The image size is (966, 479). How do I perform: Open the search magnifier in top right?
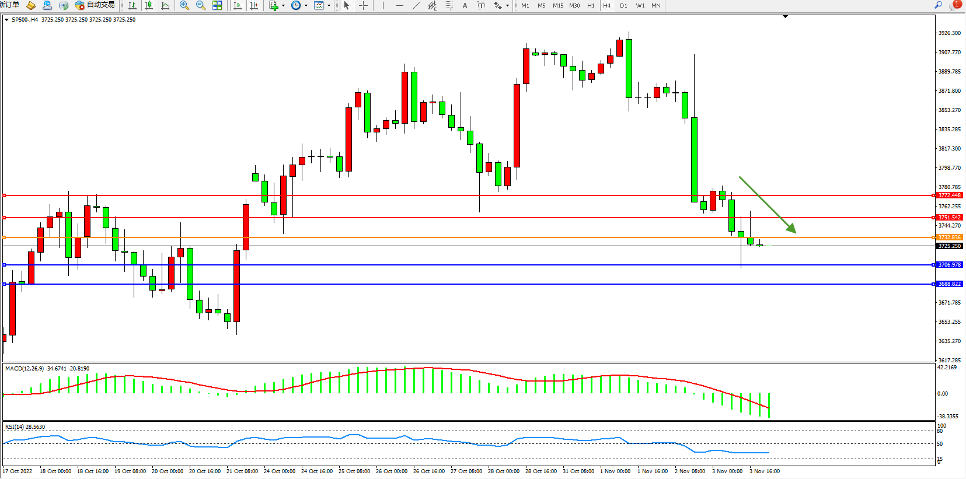click(x=939, y=5)
